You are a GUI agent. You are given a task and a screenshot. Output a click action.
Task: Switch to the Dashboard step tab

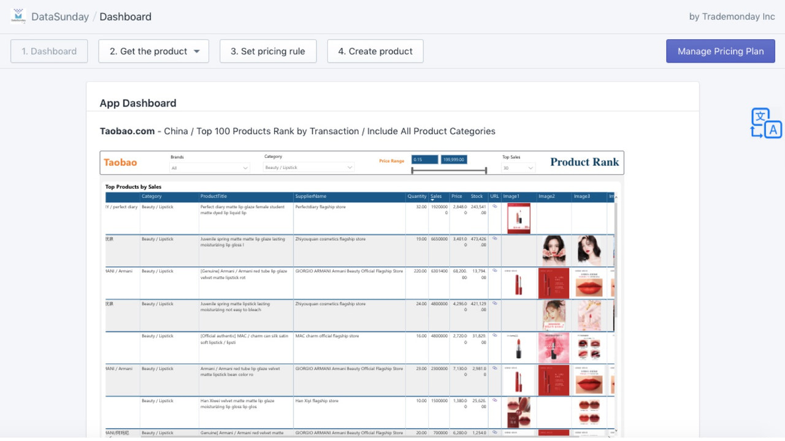(x=48, y=51)
